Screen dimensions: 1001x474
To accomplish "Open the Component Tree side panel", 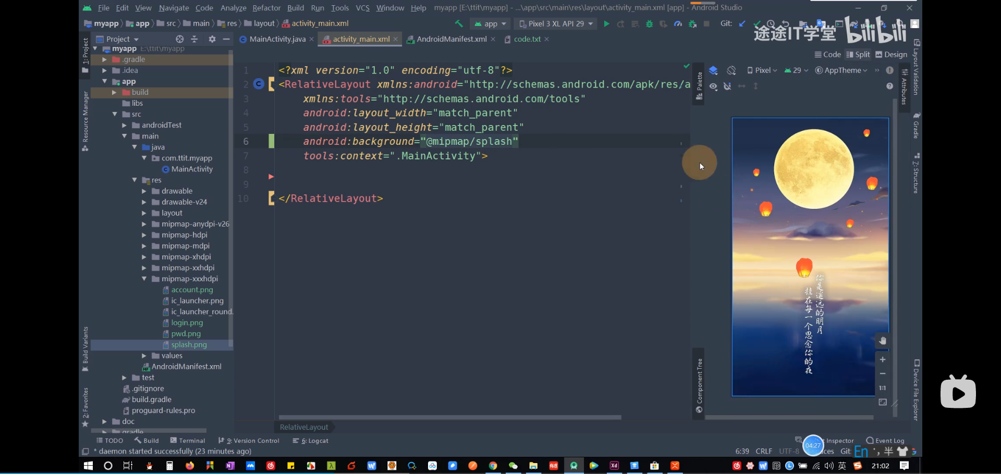I will (x=699, y=385).
